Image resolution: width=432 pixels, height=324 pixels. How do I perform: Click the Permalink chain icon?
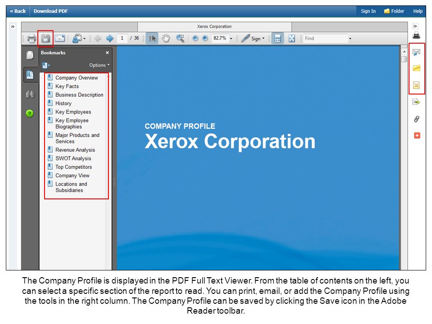416,119
